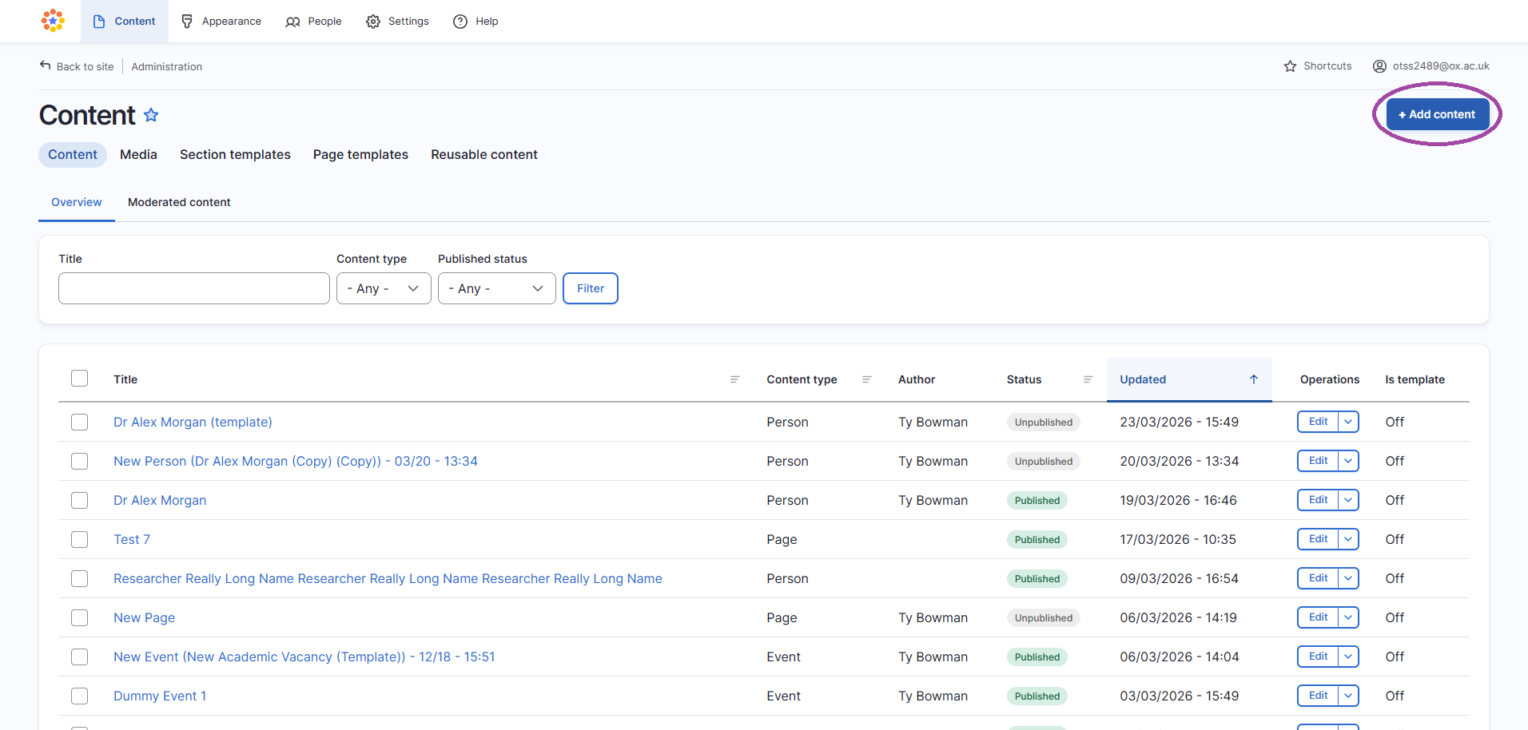This screenshot has height=730, width=1528.
Task: Open the Settings gear icon
Action: [x=372, y=21]
